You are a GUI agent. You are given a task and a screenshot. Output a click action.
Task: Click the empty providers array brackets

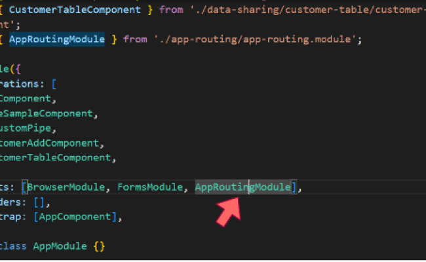click(x=39, y=202)
